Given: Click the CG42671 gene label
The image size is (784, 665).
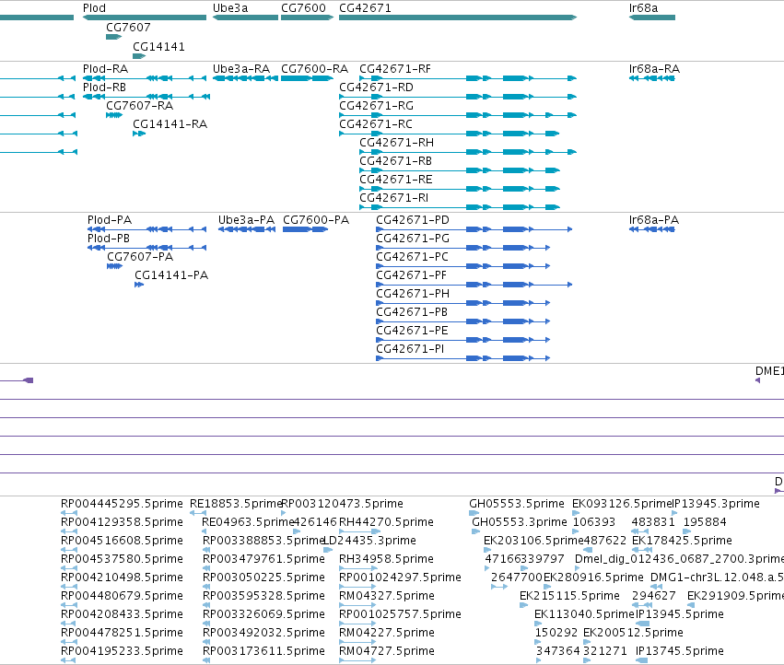Looking at the screenshot, I should (x=365, y=8).
